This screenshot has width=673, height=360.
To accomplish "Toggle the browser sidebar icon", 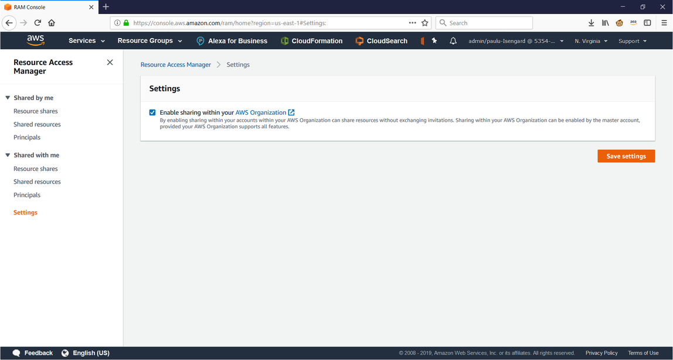I will tap(647, 23).
